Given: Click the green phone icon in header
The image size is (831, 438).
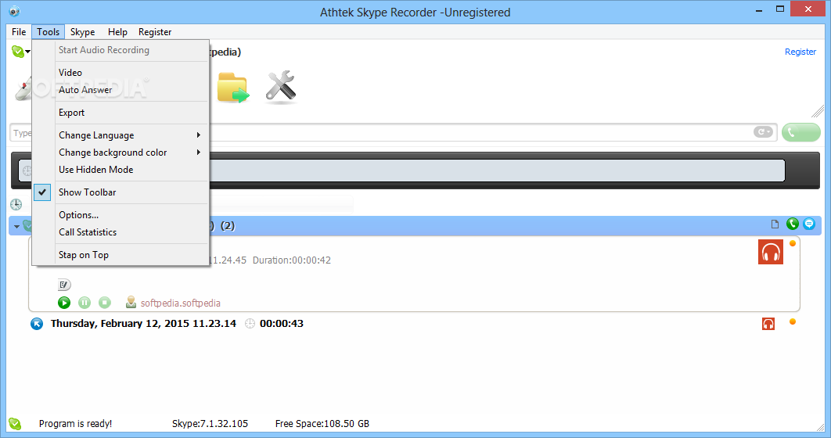Looking at the screenshot, I should (793, 224).
